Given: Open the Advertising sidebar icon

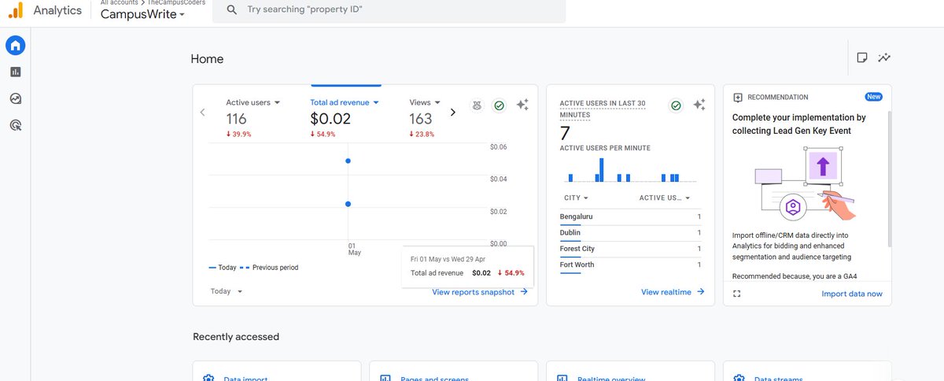Looking at the screenshot, I should point(15,124).
